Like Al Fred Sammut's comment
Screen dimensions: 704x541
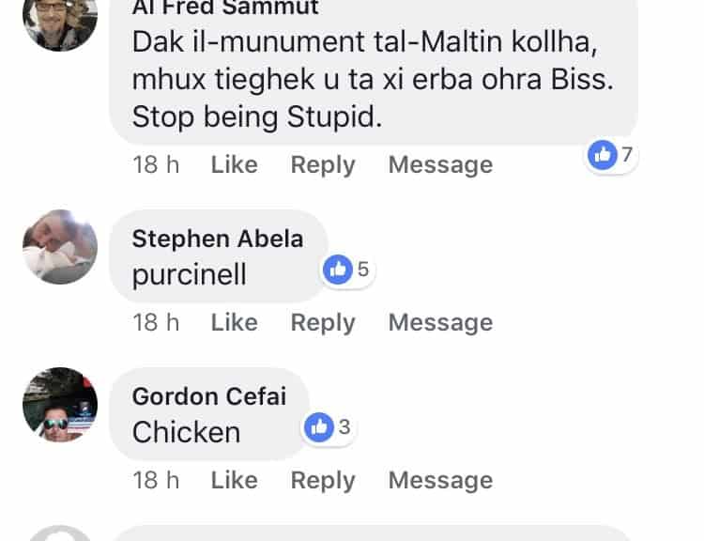point(234,164)
